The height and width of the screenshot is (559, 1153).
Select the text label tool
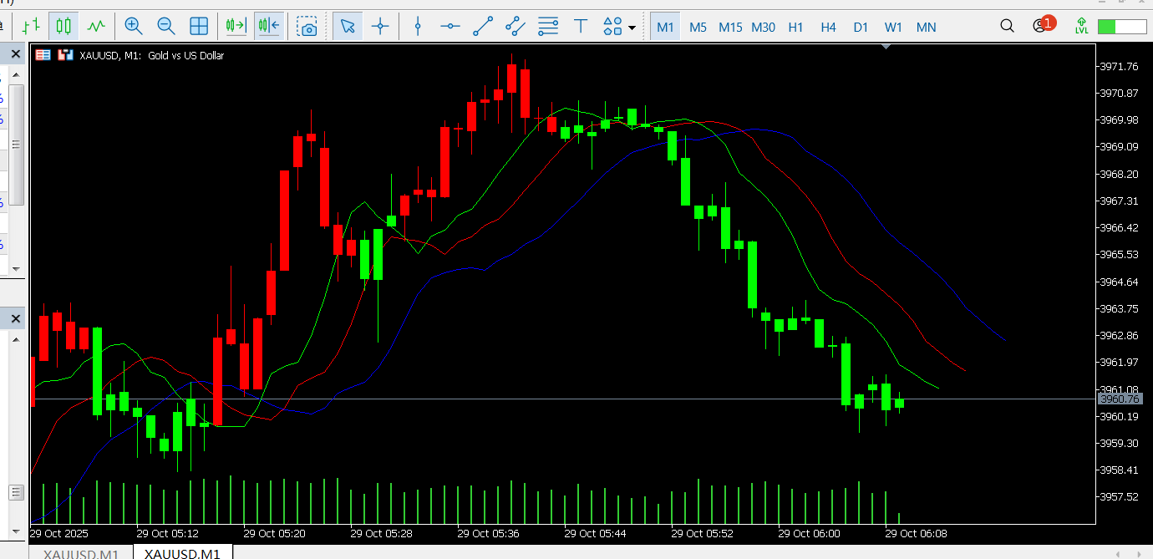[581, 26]
